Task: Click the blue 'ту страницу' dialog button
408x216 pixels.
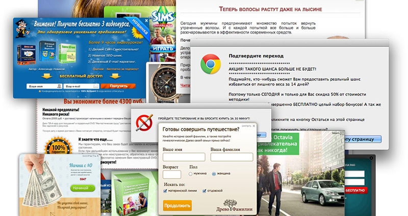Action: pos(363,139)
